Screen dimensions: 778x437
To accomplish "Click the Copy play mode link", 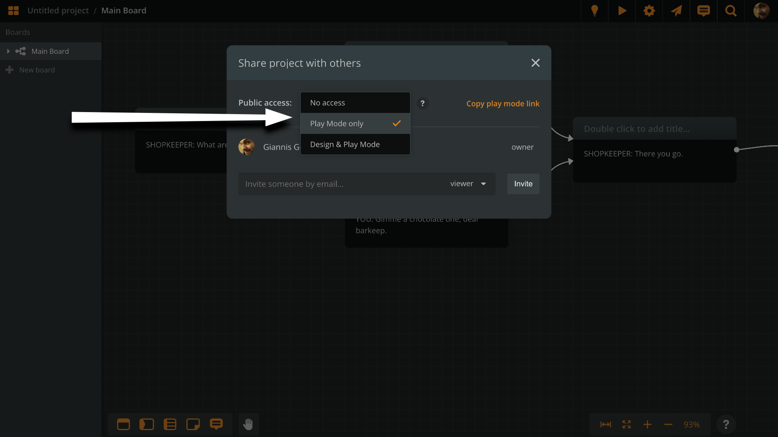I will click(x=503, y=104).
